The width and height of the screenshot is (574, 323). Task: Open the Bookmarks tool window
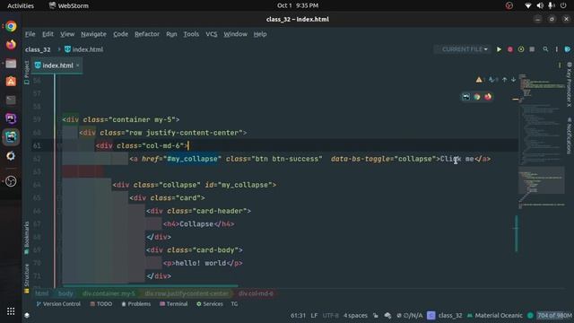click(26, 238)
